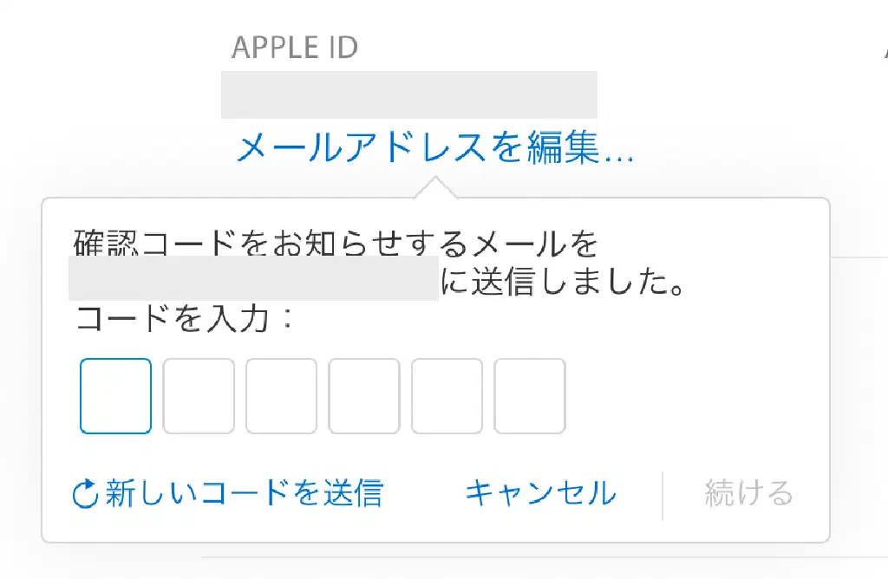
Task: Select the third code digit box
Action: 281,396
